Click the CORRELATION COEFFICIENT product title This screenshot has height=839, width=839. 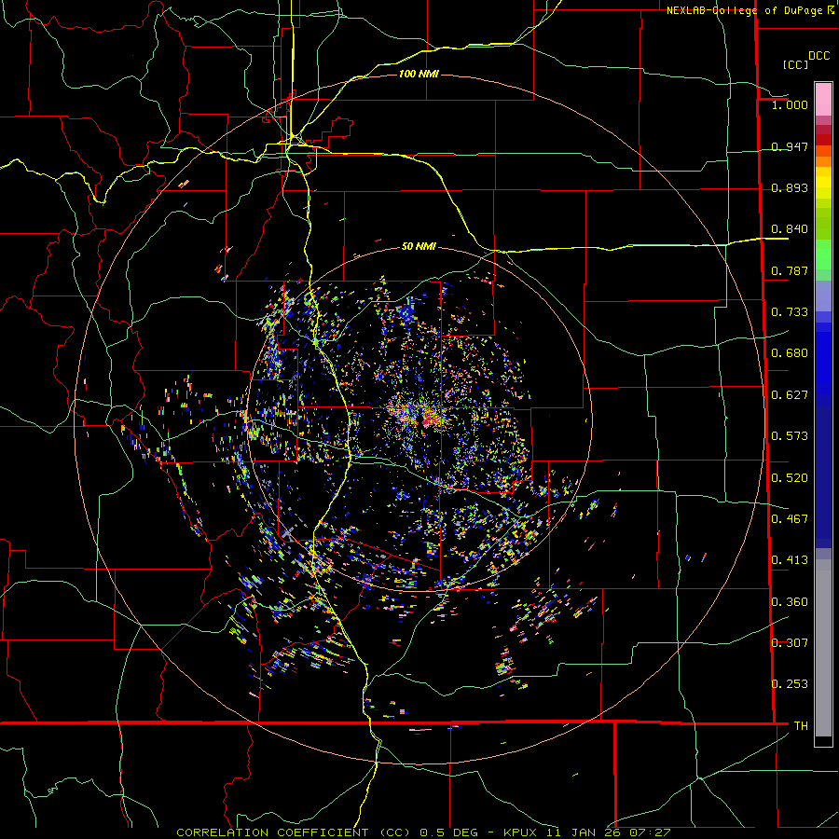pyautogui.click(x=272, y=832)
